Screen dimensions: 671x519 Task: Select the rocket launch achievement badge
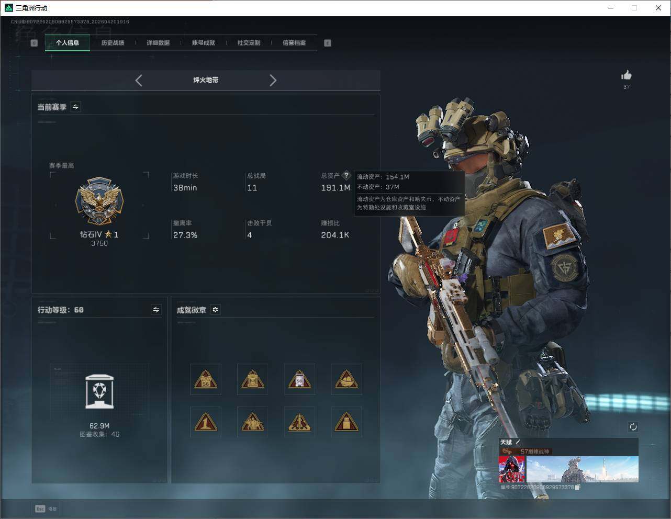click(x=299, y=422)
